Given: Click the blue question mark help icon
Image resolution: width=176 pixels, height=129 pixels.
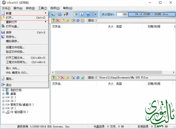Looking at the screenshot, I should pos(88,14).
